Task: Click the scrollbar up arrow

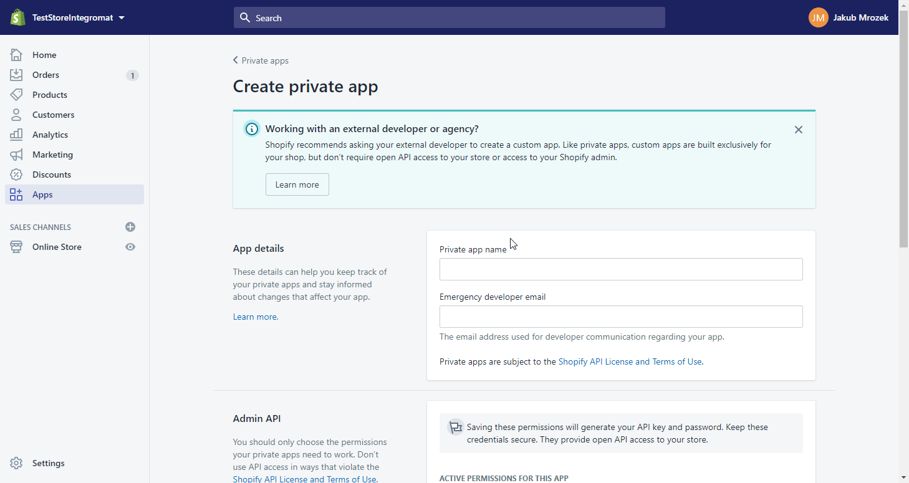Action: pos(903,5)
